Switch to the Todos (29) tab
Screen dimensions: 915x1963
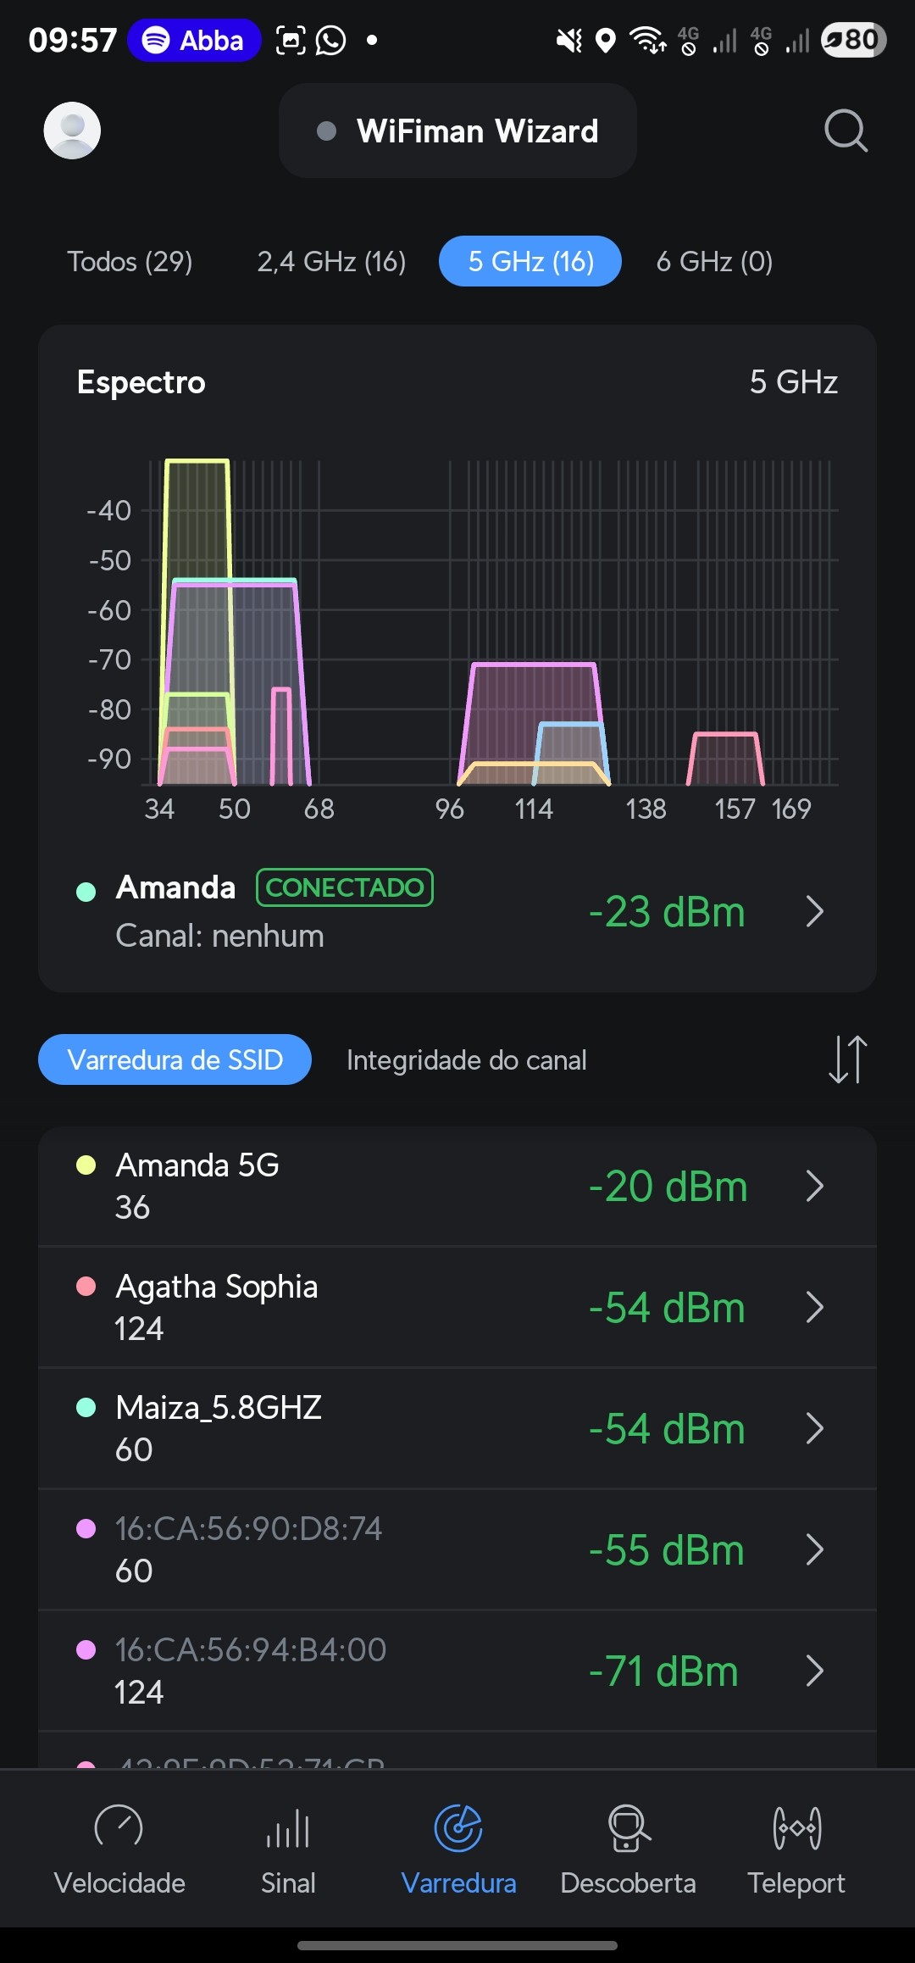(x=130, y=261)
